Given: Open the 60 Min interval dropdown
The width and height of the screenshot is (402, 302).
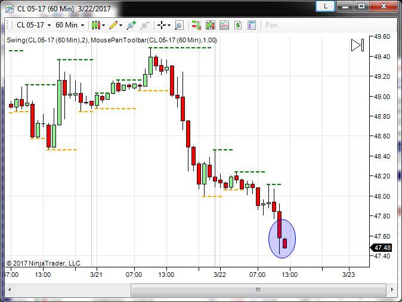Looking at the screenshot, I should tap(70, 25).
